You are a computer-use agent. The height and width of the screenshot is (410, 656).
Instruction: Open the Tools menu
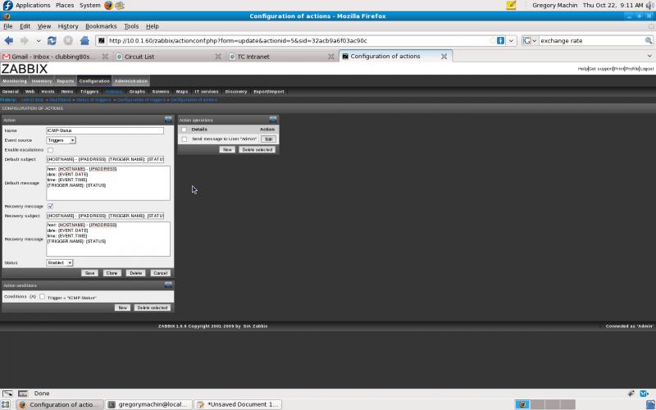(131, 26)
